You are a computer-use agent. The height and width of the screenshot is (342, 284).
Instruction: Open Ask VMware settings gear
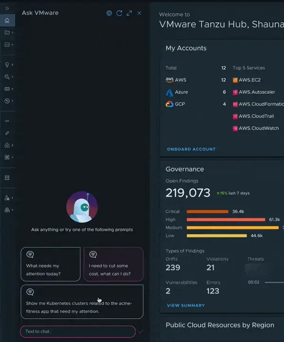point(109,13)
